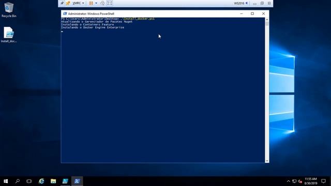Open the Action Center notifications icon
This screenshot has height=186, width=331.
[323, 181]
